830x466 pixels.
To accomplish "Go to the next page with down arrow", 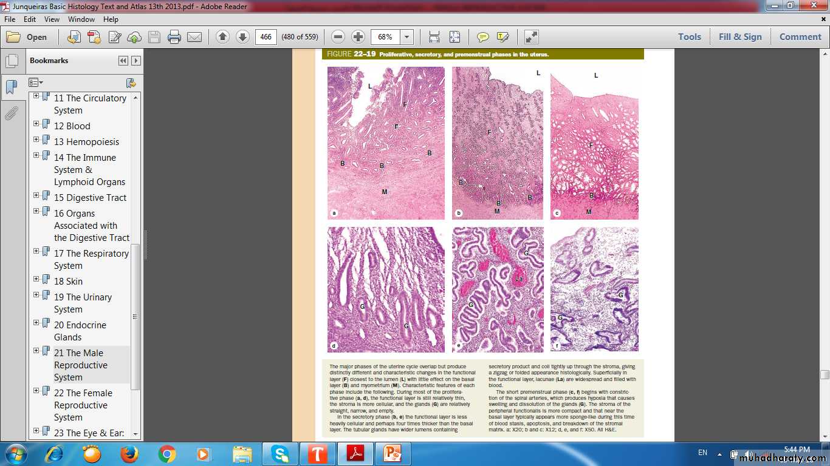I will pos(242,37).
